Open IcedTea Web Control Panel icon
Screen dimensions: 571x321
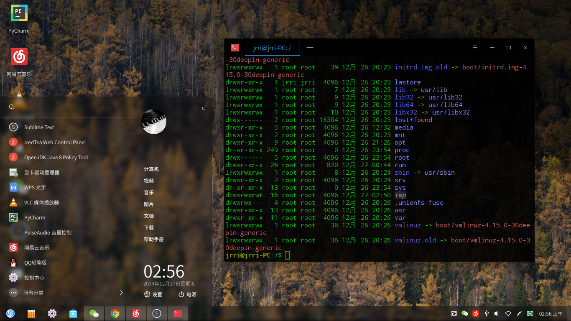pyautogui.click(x=13, y=142)
